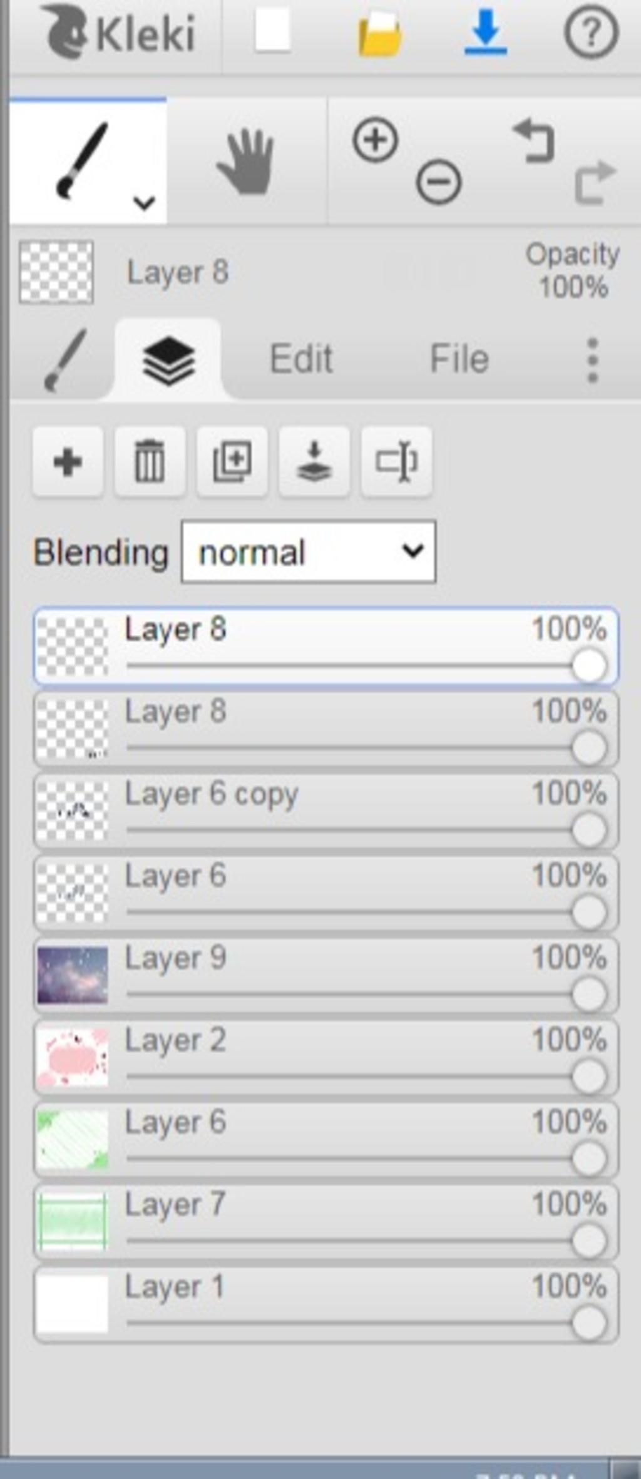
Task: Delete the selected layer
Action: (x=150, y=462)
